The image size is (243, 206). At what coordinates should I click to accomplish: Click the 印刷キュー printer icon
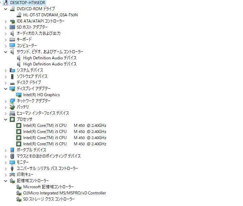pos(12,175)
